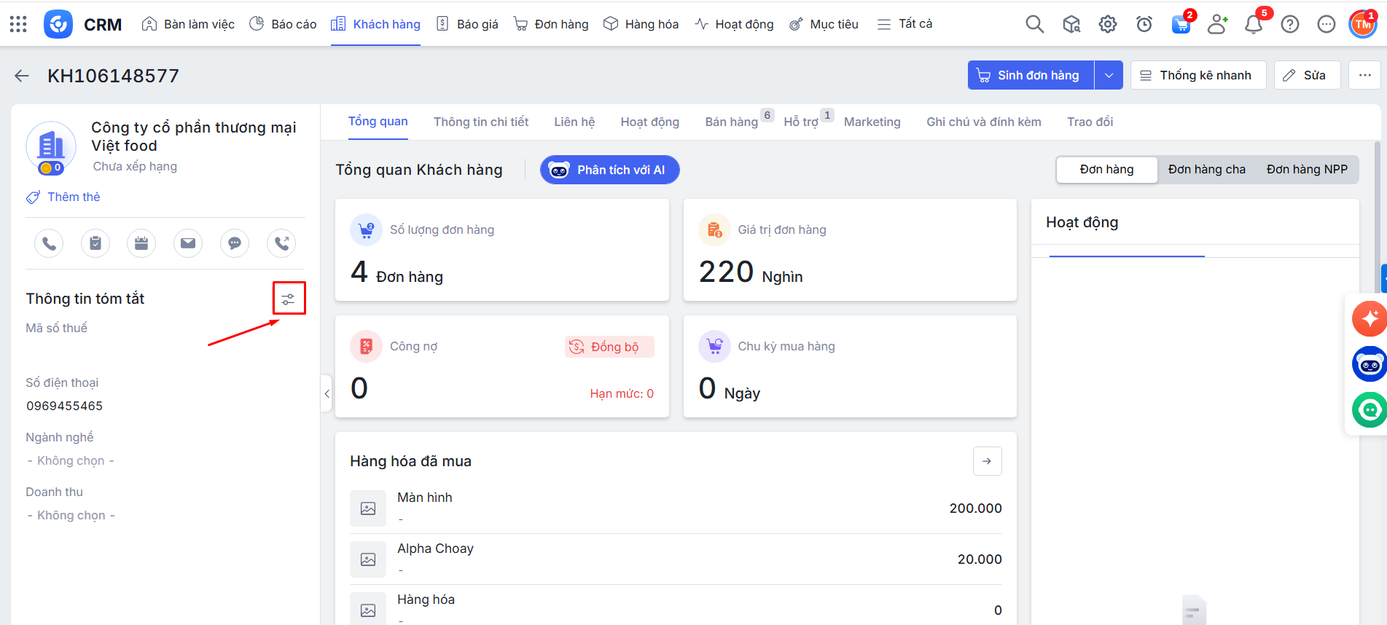1387x625 pixels.
Task: Open the notifications bell icon
Action: 1254,24
